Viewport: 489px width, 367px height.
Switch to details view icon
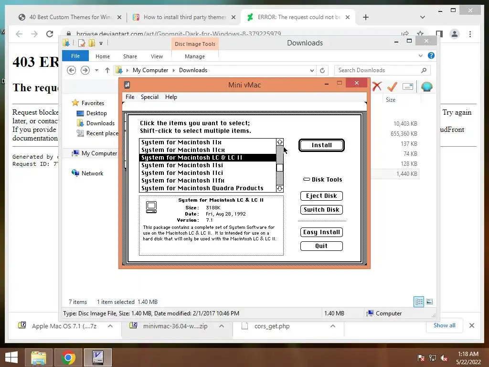pos(419,302)
